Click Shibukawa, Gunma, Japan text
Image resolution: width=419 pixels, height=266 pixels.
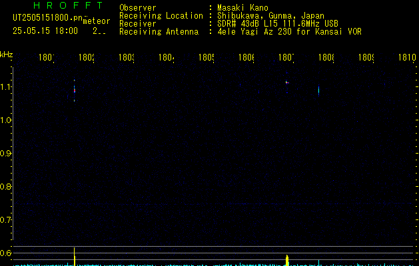tap(270, 16)
